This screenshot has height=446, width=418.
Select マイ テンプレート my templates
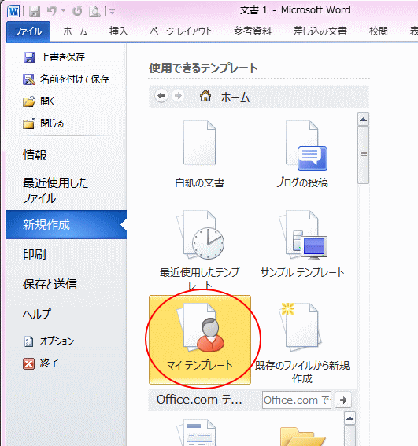click(x=200, y=340)
